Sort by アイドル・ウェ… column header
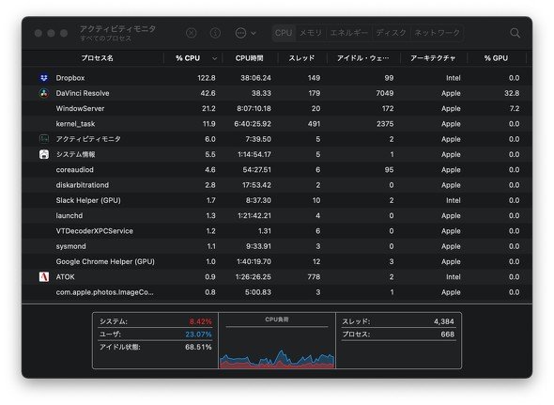This screenshot has height=405, width=554. pyautogui.click(x=362, y=58)
